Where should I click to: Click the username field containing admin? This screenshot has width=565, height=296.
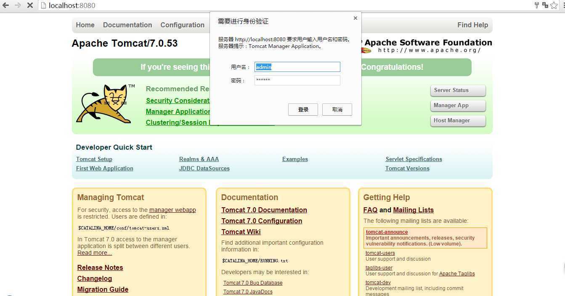[297, 67]
